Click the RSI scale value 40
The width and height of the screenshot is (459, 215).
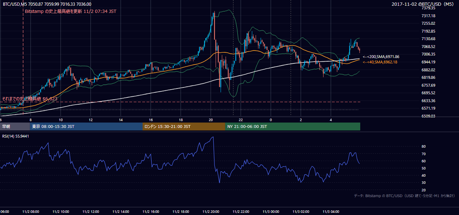click(x=423, y=175)
